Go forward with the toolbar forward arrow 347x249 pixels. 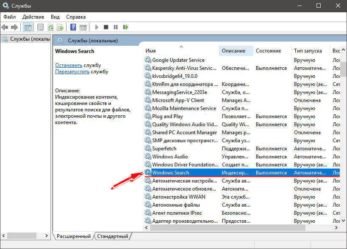(14, 28)
